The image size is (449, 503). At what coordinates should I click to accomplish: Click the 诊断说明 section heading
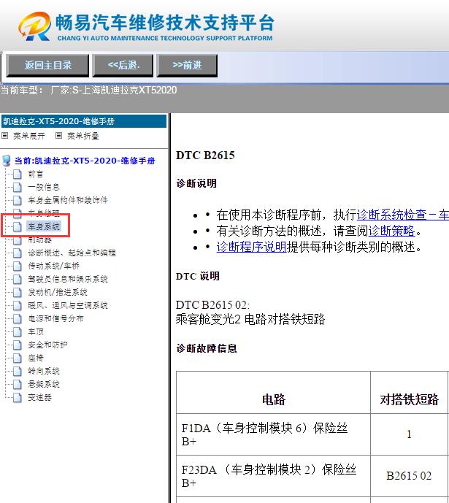pyautogui.click(x=196, y=183)
